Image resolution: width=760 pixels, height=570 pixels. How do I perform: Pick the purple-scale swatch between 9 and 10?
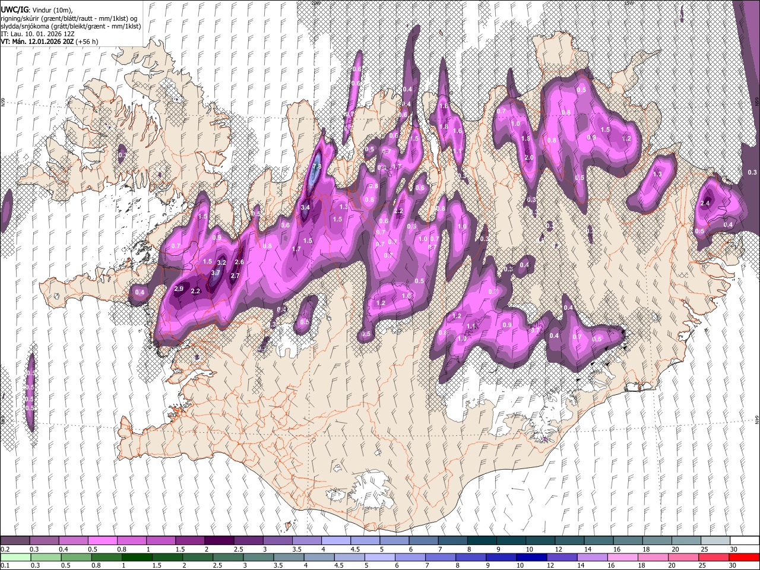[511, 540]
